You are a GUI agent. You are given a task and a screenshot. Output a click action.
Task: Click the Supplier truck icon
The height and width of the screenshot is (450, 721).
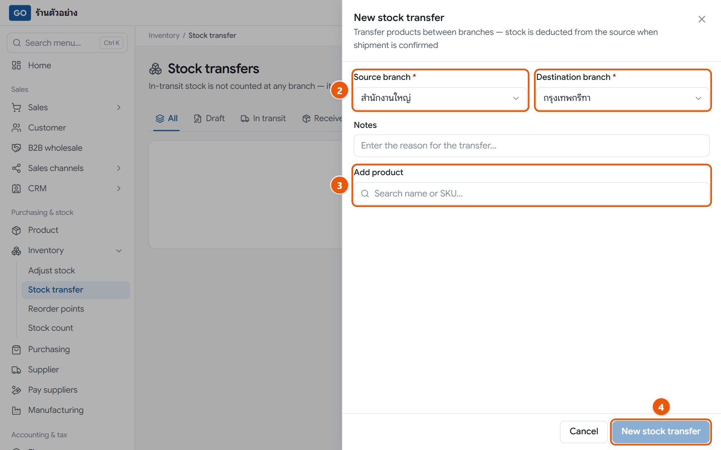pos(16,370)
